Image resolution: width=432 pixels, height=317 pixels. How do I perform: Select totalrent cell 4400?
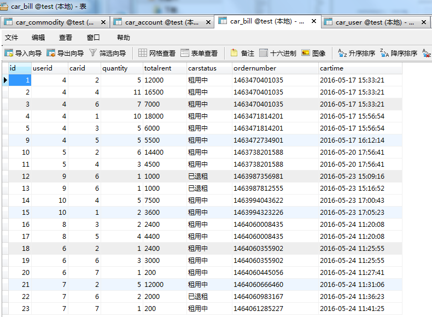pos(165,236)
